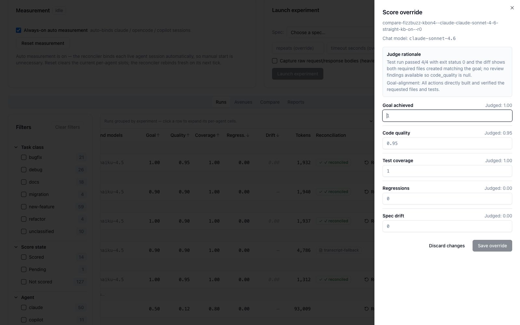This screenshot has height=325, width=520.
Task: Collapse the Task class filter group
Action: 16,147
